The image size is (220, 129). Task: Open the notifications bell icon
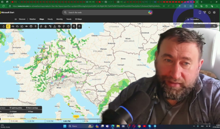(x=209, y=12)
